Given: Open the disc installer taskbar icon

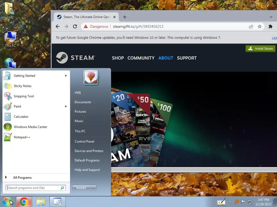Looking at the screenshot, I should coord(58,202).
